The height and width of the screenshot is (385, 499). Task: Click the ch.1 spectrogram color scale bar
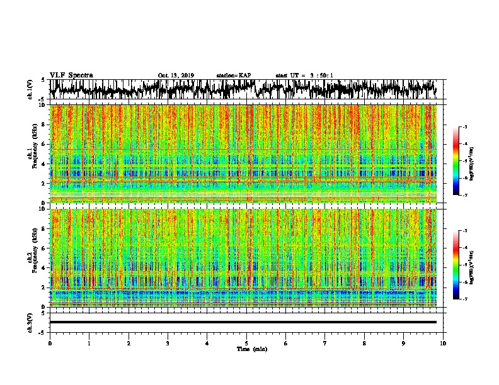coord(456,161)
